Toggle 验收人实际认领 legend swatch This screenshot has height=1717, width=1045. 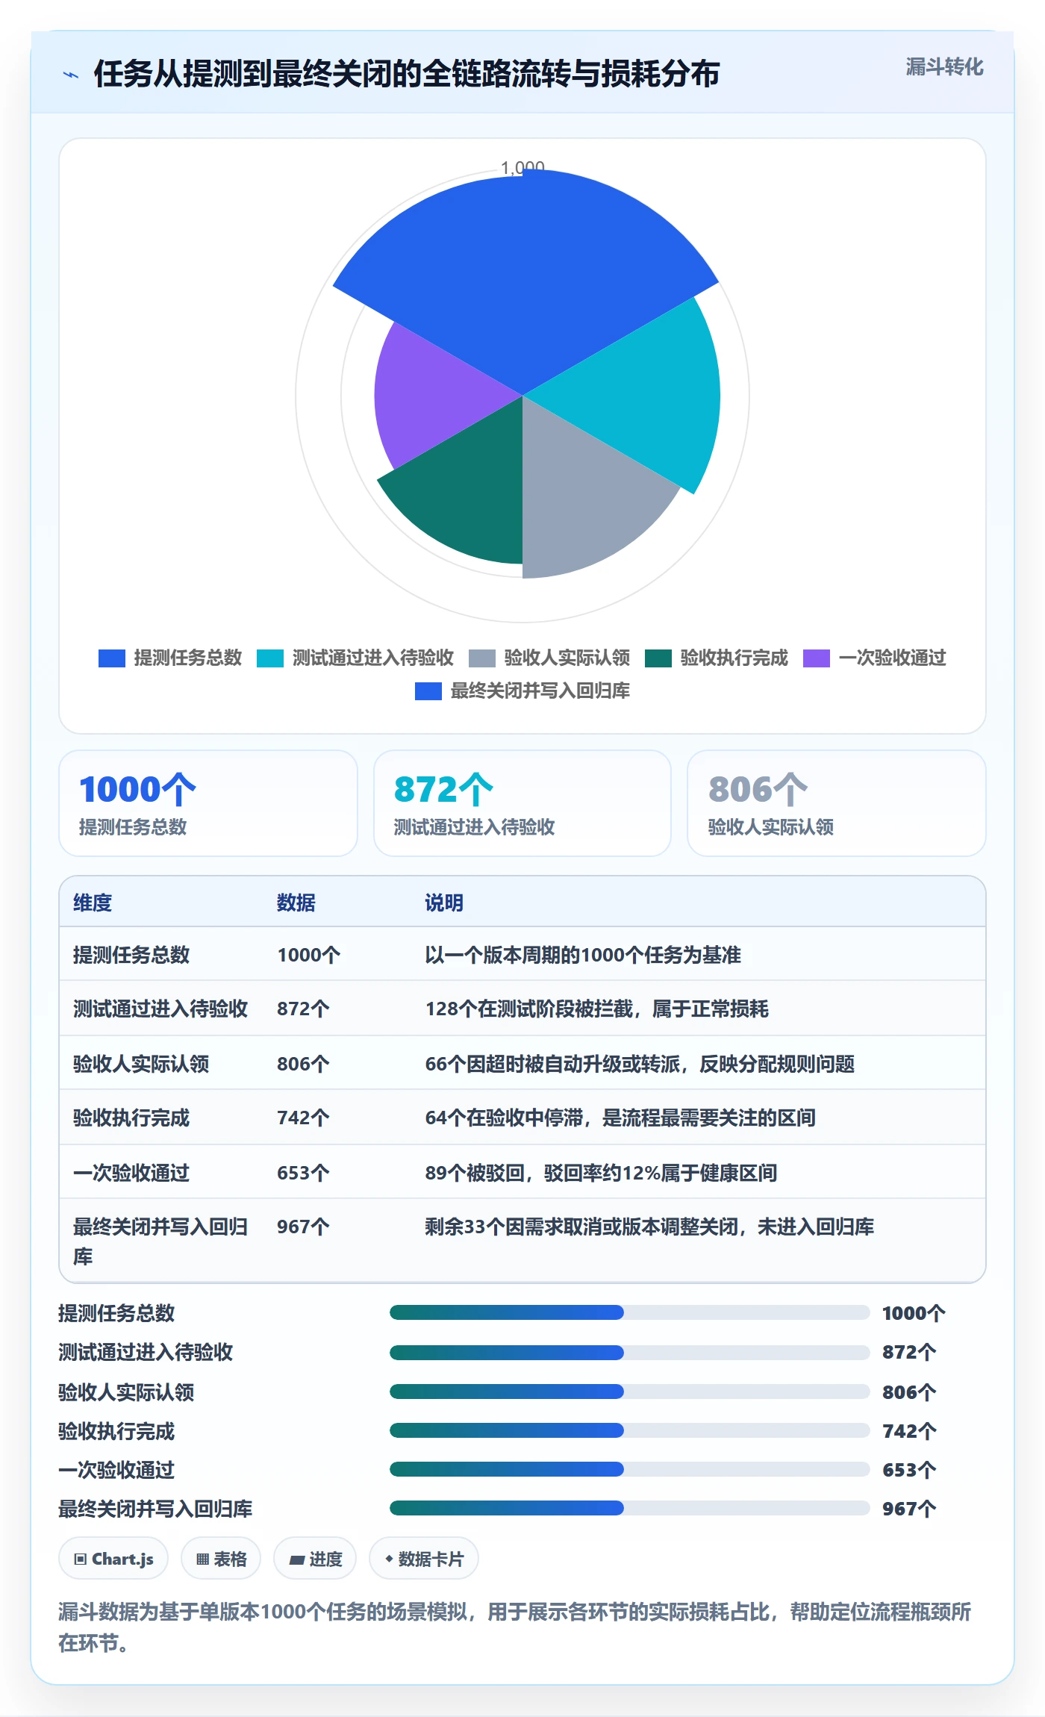(x=481, y=658)
